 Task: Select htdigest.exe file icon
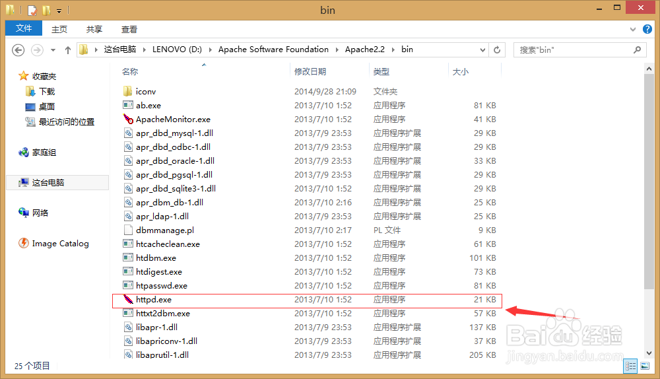128,271
